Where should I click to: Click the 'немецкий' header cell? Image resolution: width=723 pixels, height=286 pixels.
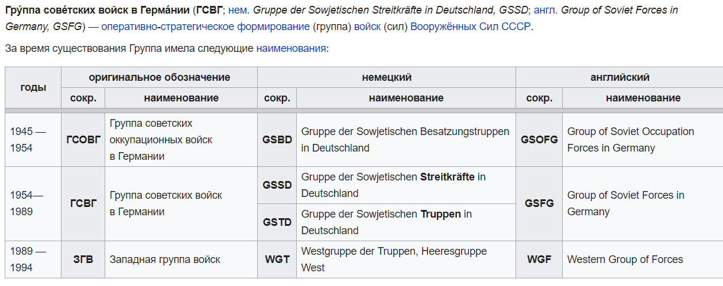click(x=387, y=77)
